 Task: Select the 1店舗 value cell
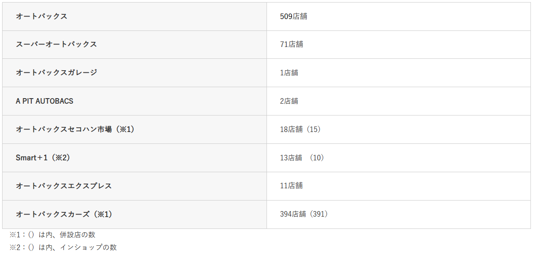pyautogui.click(x=289, y=73)
